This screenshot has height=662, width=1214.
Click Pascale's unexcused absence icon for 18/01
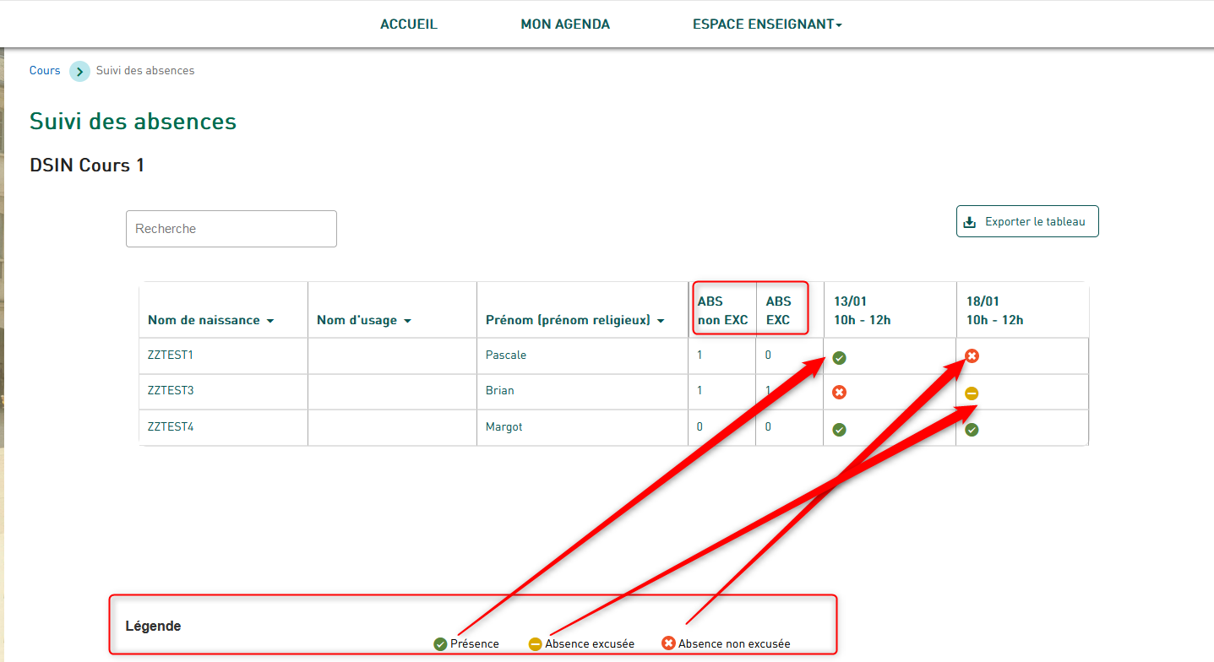(972, 356)
